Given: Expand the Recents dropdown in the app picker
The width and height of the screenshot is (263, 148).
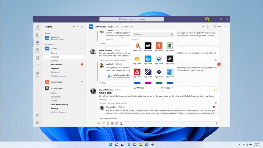Looking at the screenshot, I should 136,40.
